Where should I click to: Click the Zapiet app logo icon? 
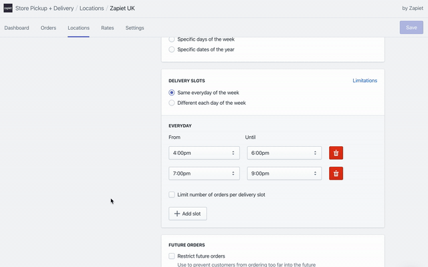tap(7, 8)
